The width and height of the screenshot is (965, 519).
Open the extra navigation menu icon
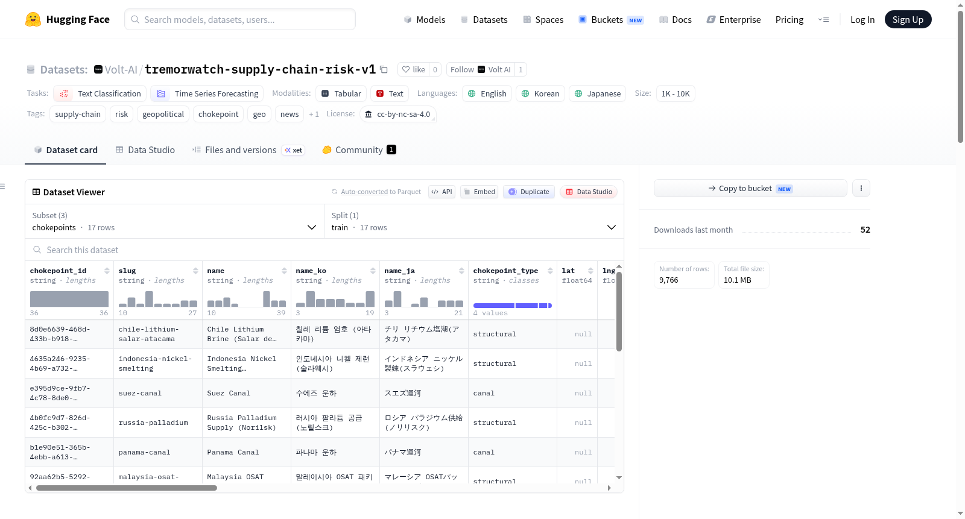823,19
